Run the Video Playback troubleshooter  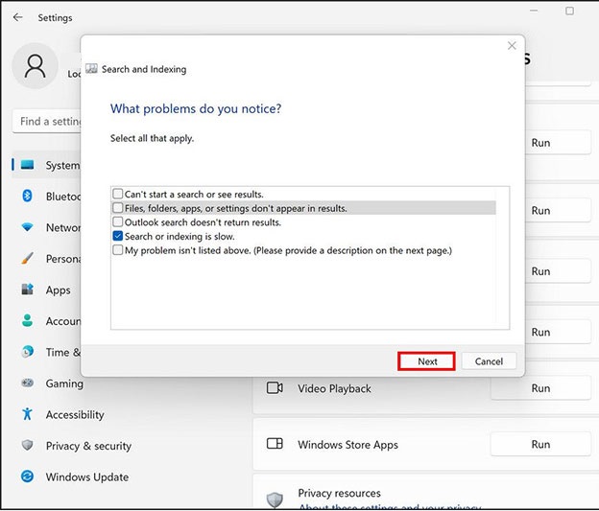tap(540, 388)
